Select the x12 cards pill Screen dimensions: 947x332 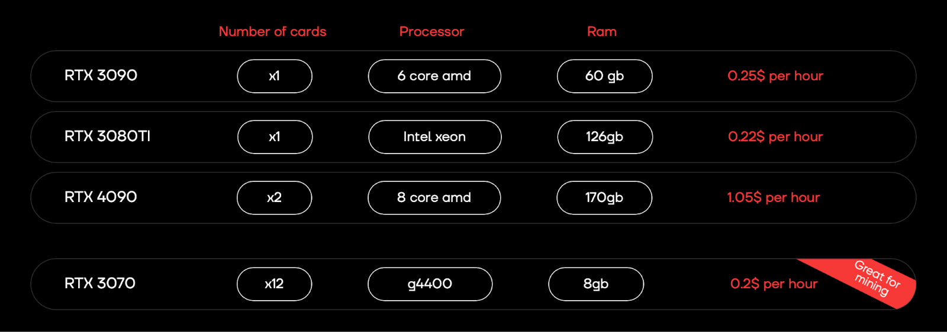point(274,284)
